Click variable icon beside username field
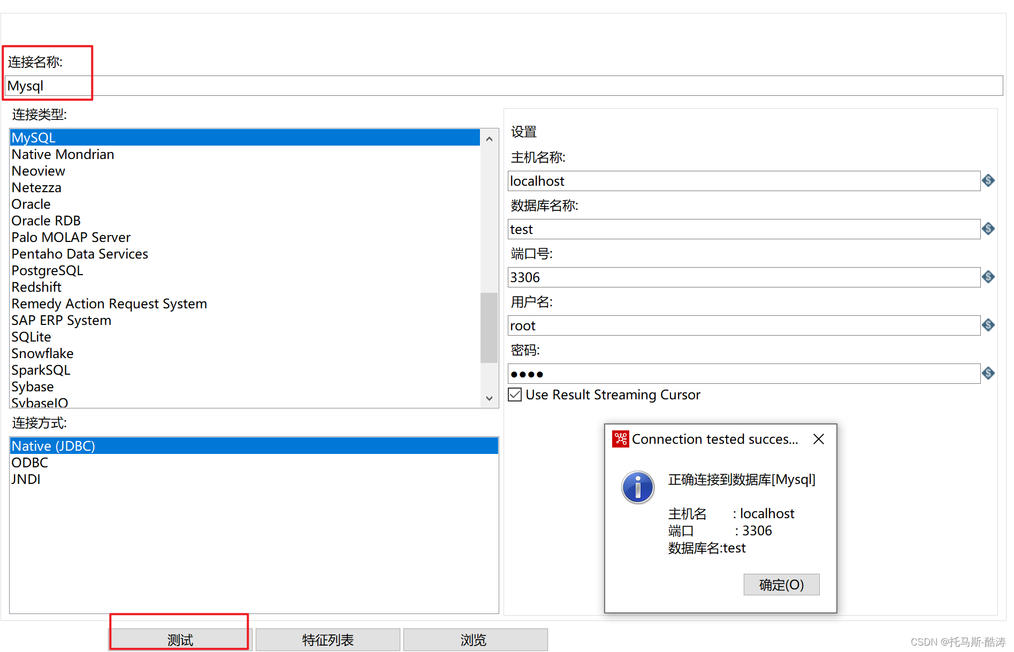This screenshot has width=1014, height=652. click(x=988, y=325)
